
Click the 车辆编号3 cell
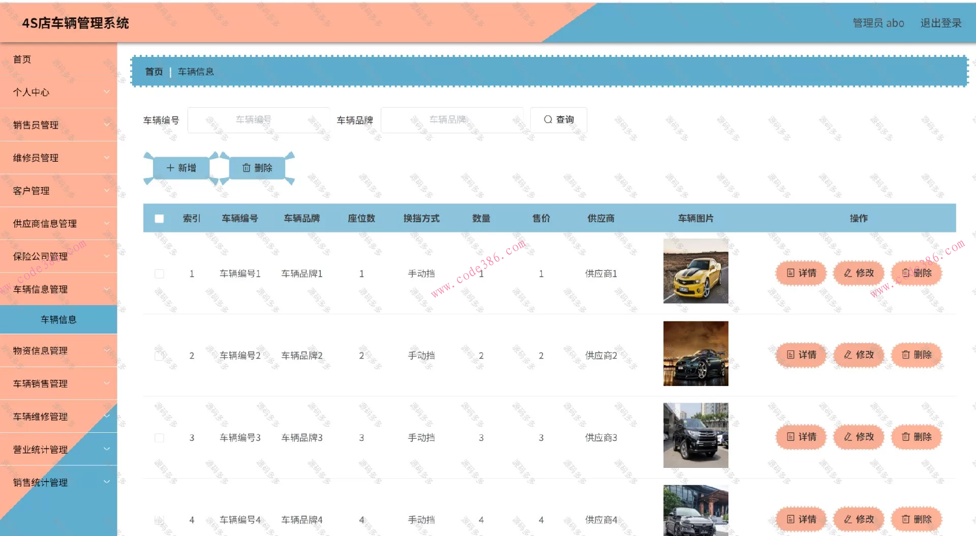(240, 438)
